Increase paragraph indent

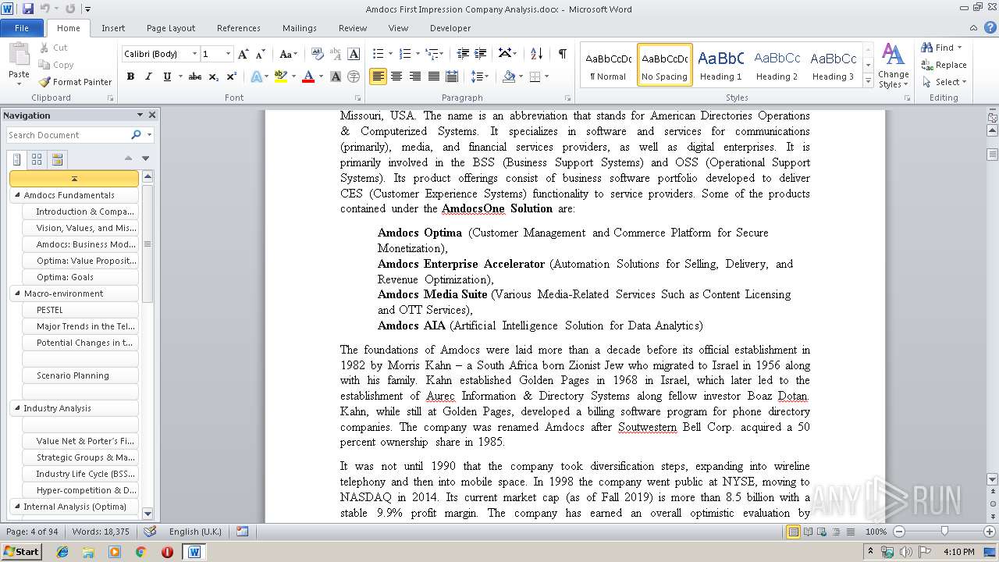pos(480,54)
